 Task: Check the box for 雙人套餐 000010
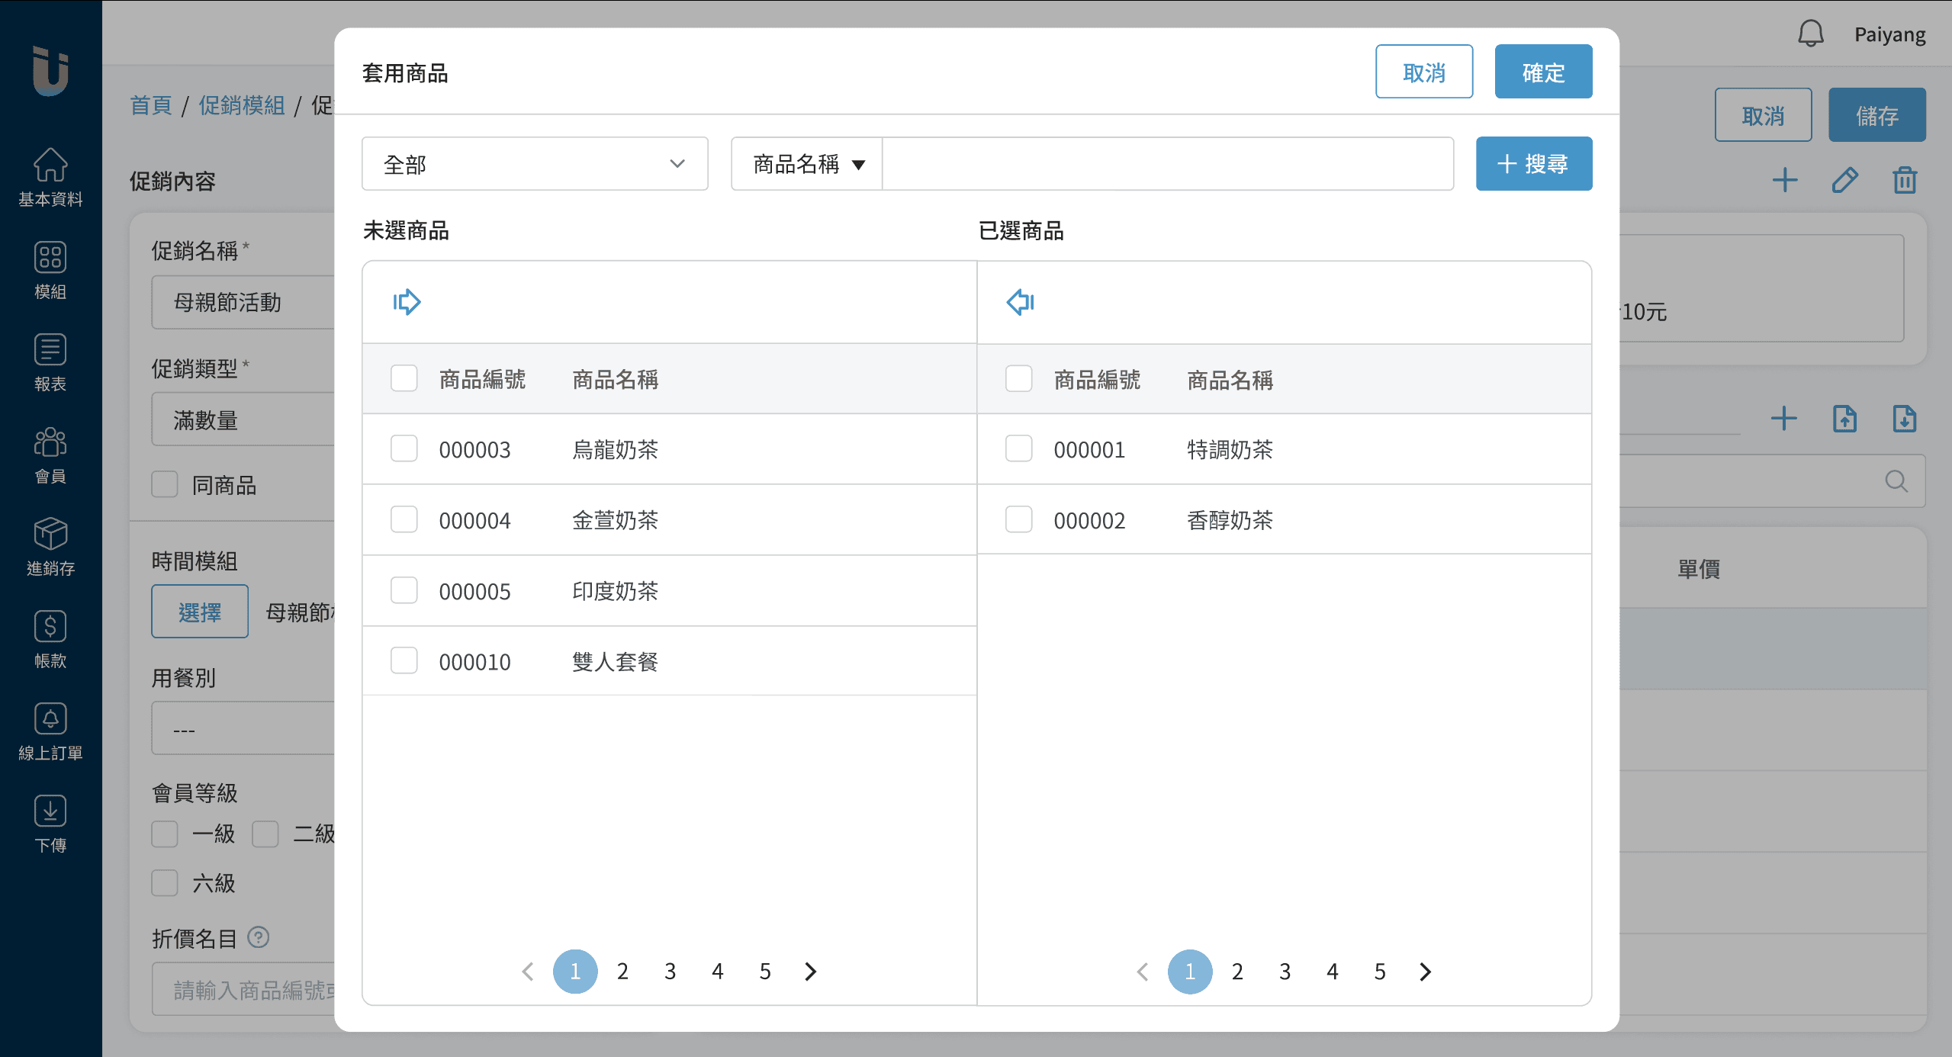pos(404,661)
